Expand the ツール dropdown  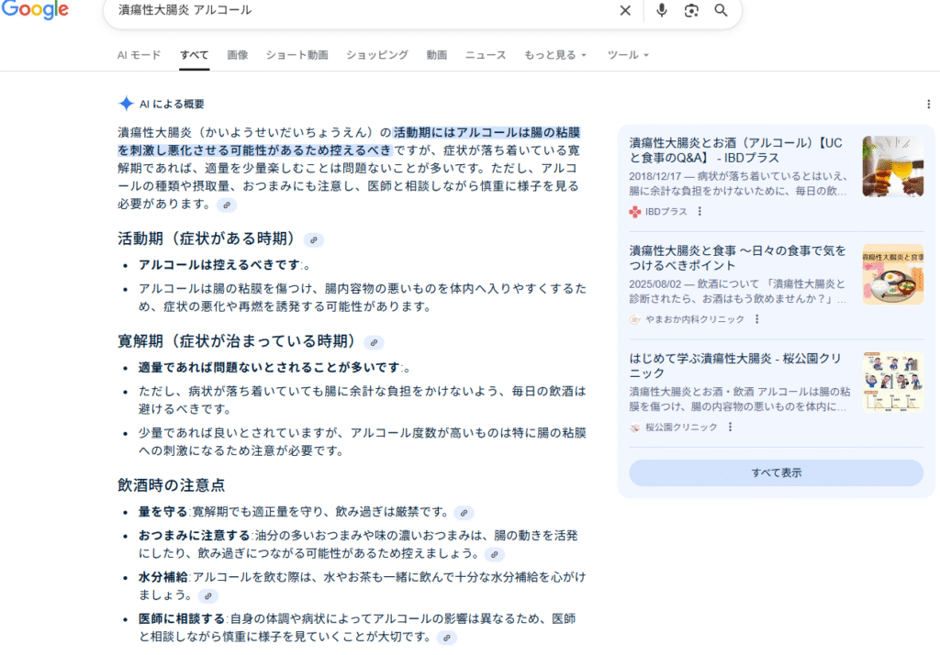(x=628, y=55)
